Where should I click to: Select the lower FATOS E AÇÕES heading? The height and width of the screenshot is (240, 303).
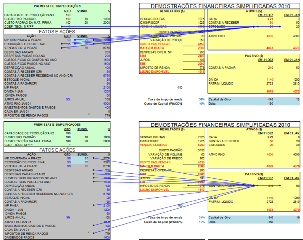point(57,150)
